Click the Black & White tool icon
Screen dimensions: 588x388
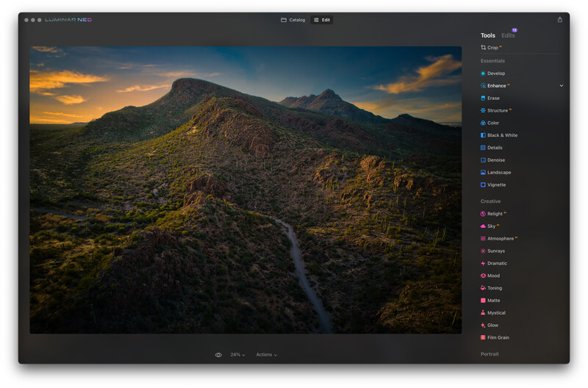483,135
